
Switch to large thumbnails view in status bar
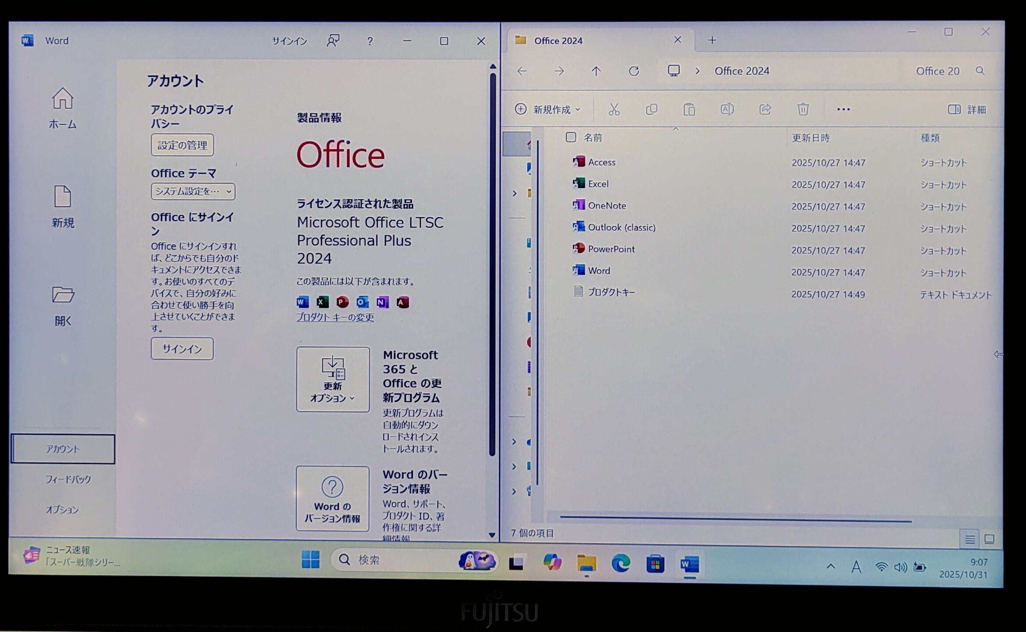989,539
